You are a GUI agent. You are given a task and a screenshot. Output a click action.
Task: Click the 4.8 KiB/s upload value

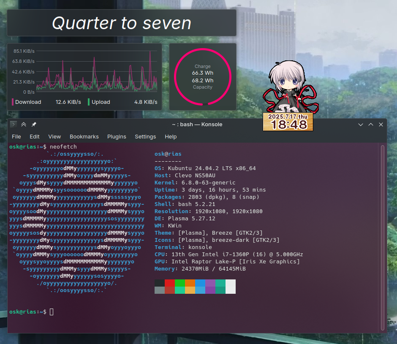tap(146, 102)
